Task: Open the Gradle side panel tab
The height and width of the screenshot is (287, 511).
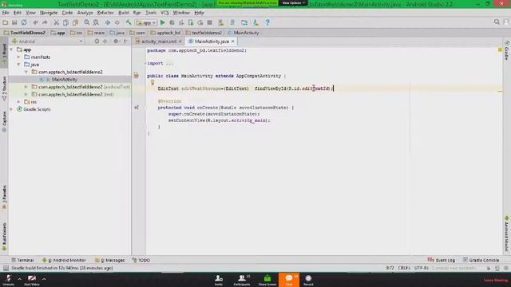Action: 507,50
